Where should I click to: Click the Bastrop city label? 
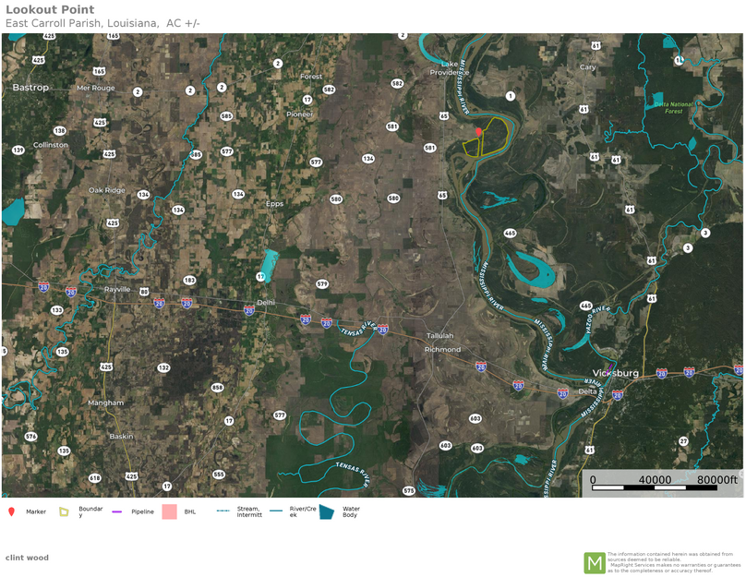30,87
